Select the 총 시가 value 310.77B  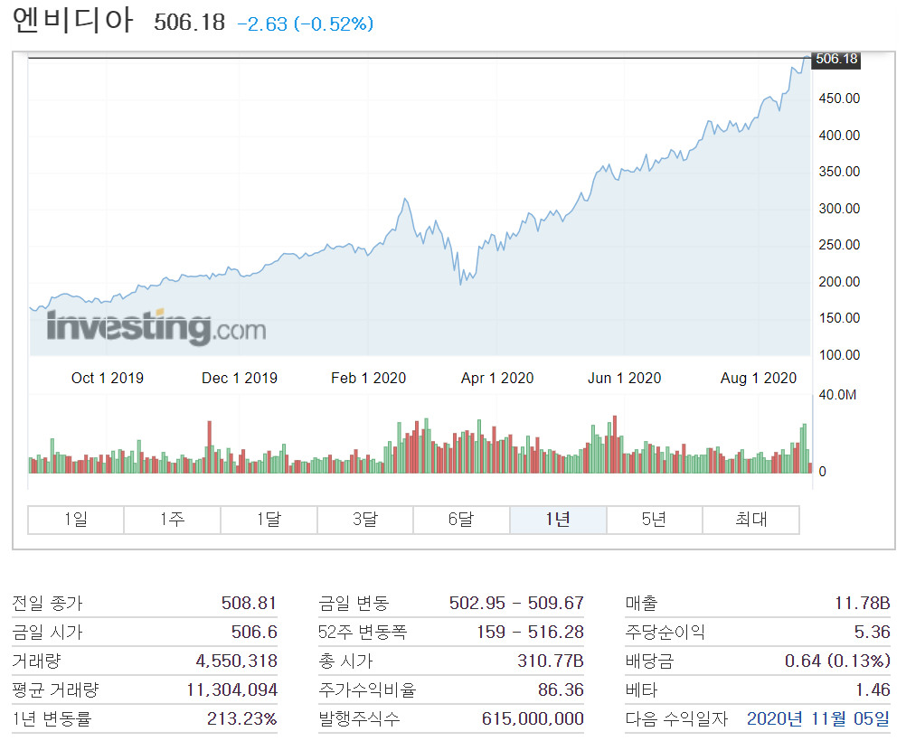(551, 661)
